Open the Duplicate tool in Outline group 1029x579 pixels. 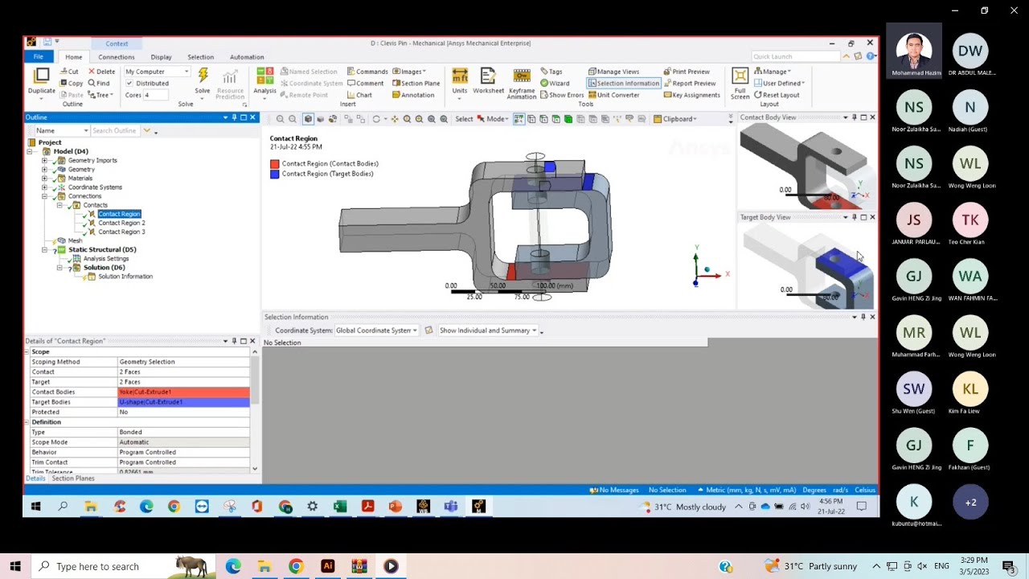point(42,81)
